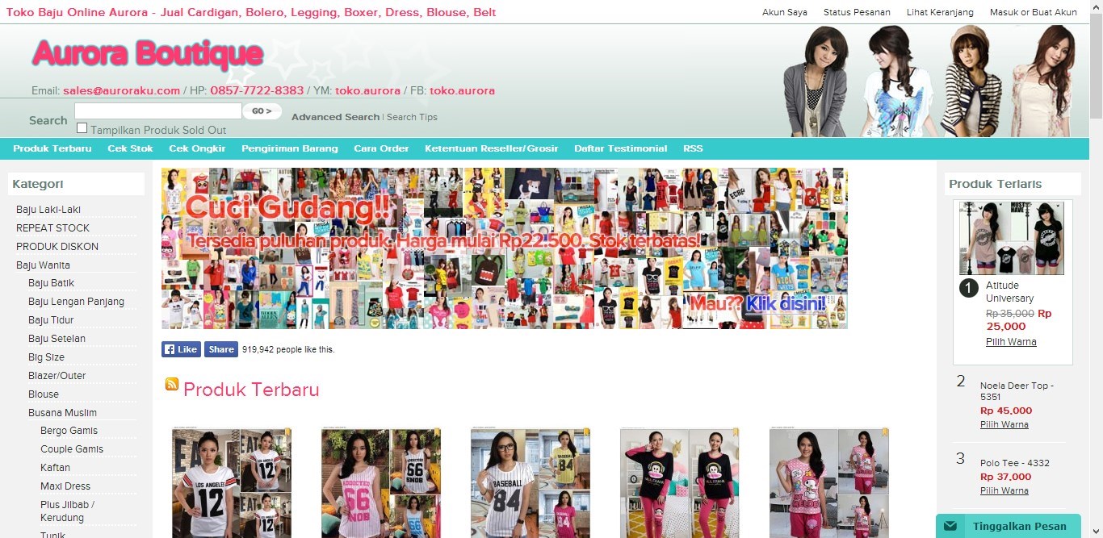The width and height of the screenshot is (1103, 538).
Task: Select Baju Setelan subcategory
Action: (57, 339)
